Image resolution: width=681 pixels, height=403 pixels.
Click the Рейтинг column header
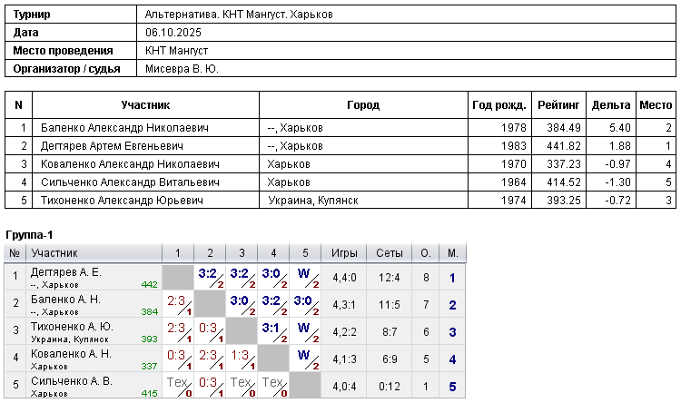pyautogui.click(x=558, y=105)
